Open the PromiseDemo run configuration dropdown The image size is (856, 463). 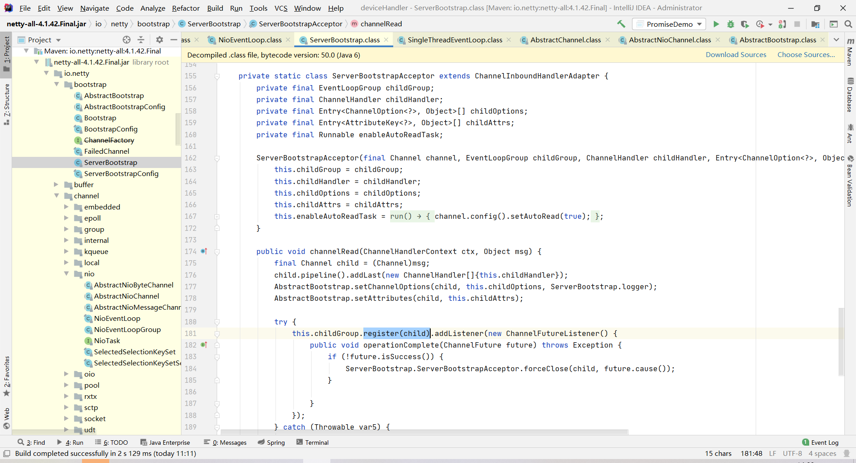[669, 24]
